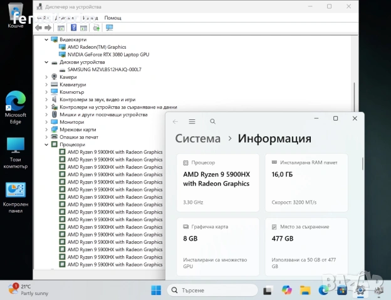The width and height of the screenshot is (391, 300).
Task: Collapse the Видеокарти category
Action: 46,39
